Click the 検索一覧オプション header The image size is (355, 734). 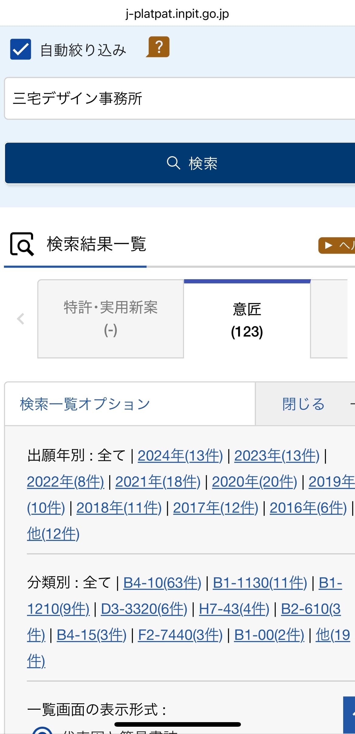85,404
